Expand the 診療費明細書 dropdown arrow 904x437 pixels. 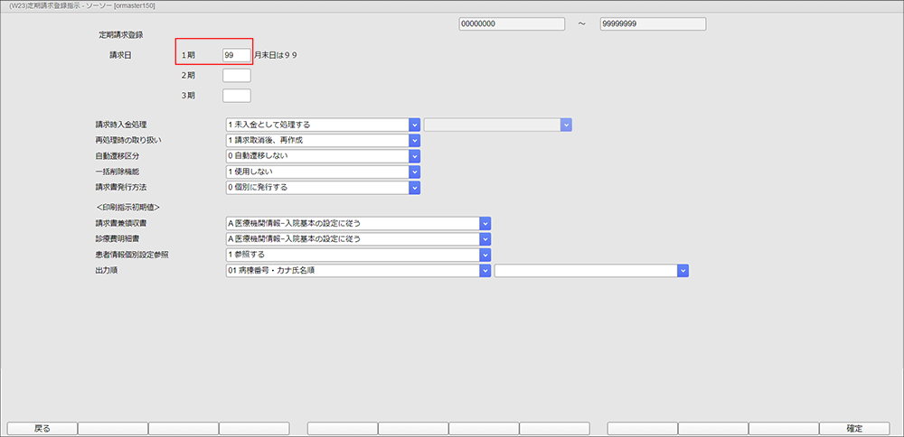tap(485, 239)
